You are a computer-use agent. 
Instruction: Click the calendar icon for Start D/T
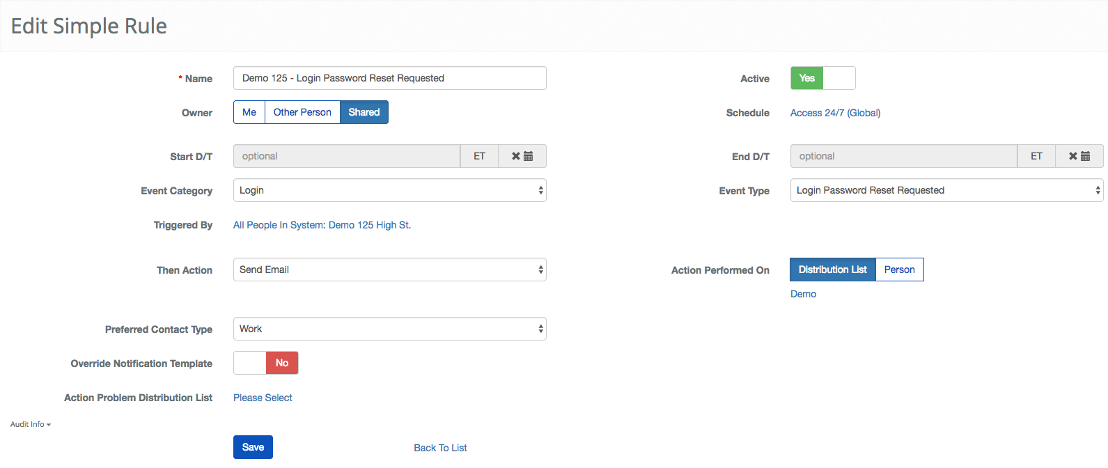tap(527, 156)
